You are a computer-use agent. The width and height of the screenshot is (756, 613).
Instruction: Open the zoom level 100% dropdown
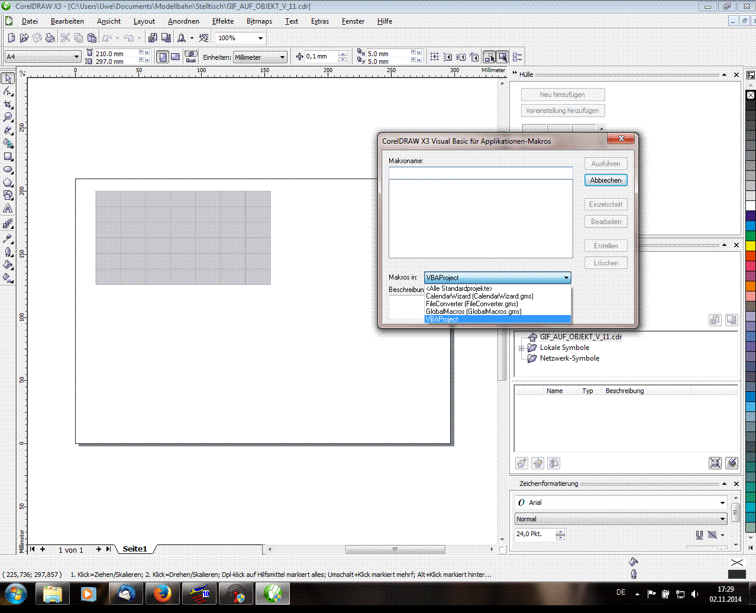click(260, 38)
